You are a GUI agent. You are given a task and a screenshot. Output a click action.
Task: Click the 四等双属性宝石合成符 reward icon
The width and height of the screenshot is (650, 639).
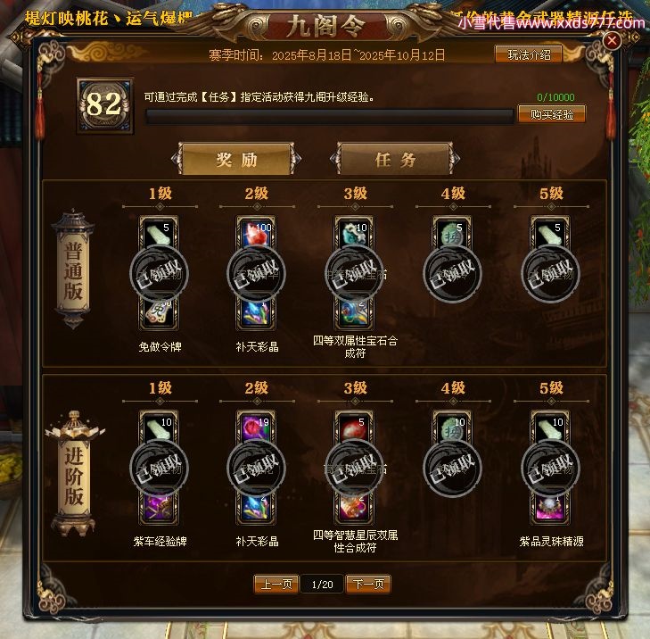355,314
